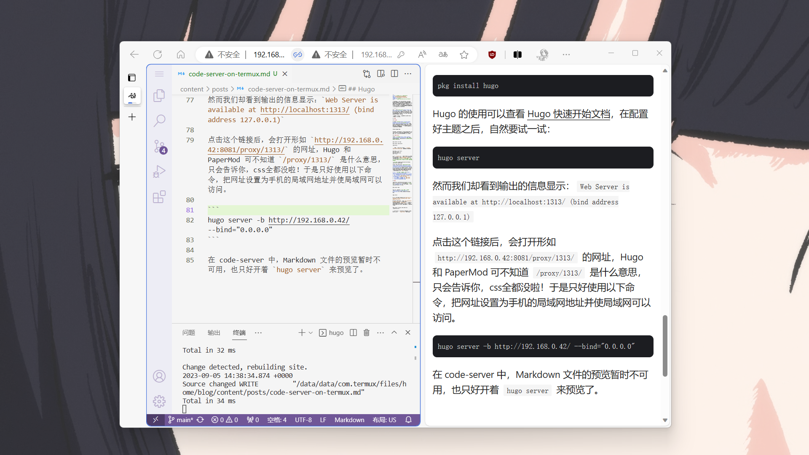Change keyboard layout 布局: US
Screen dimensions: 809x455
384,420
